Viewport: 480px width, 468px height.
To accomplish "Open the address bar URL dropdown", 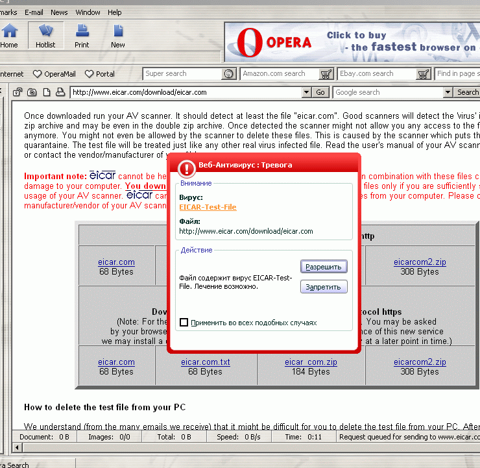I will coord(306,92).
